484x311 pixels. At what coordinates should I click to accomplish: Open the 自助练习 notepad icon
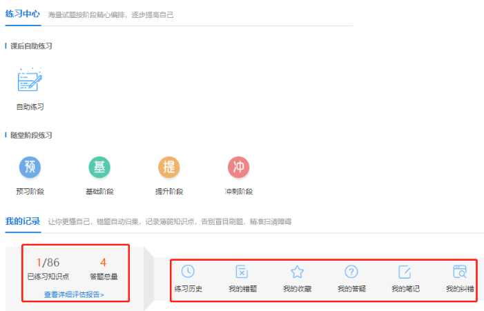coord(30,79)
